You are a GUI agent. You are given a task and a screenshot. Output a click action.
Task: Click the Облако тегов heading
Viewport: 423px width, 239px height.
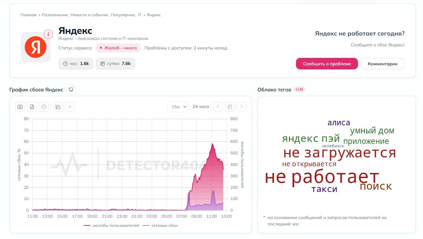[274, 90]
